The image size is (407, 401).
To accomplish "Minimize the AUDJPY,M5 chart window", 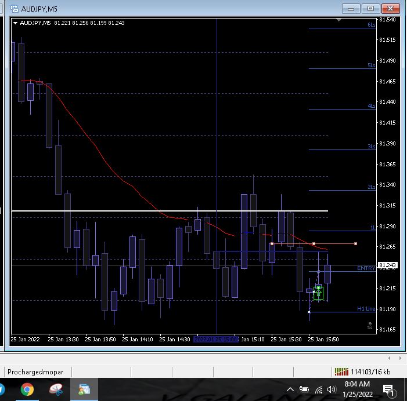I will 351,9.
